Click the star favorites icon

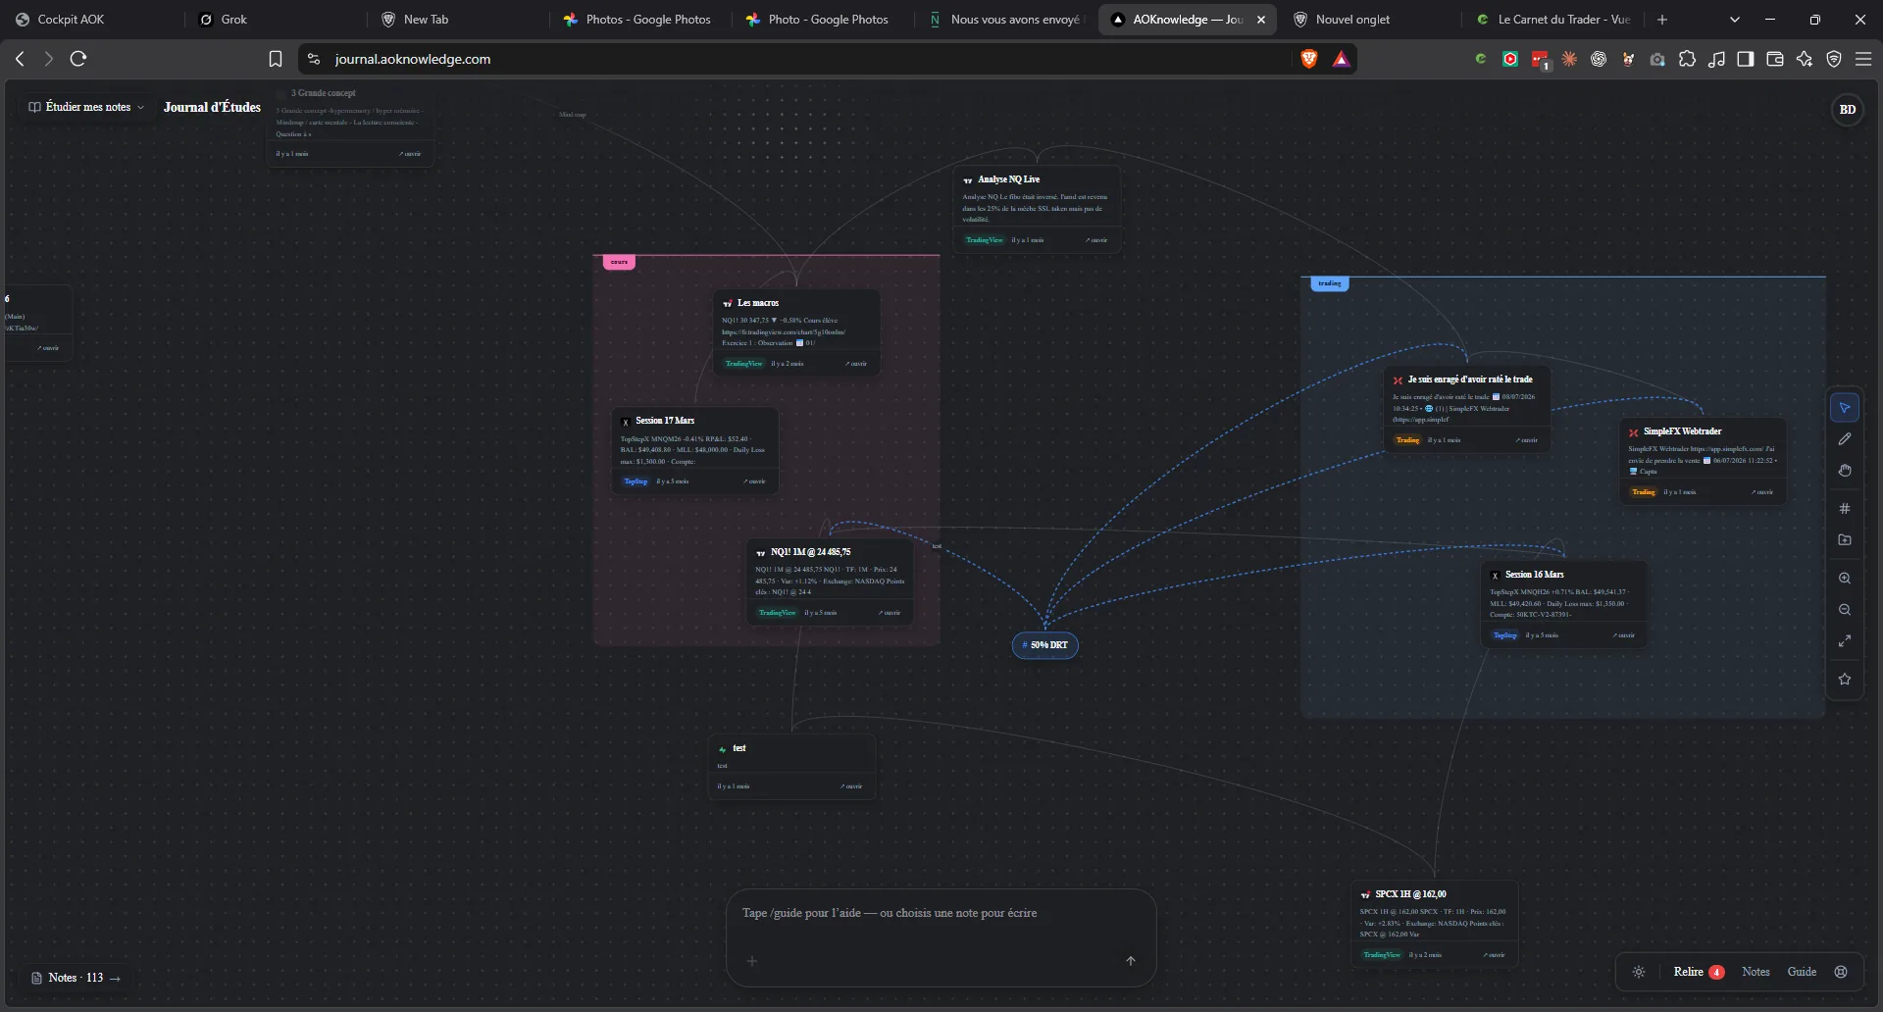point(1845,680)
